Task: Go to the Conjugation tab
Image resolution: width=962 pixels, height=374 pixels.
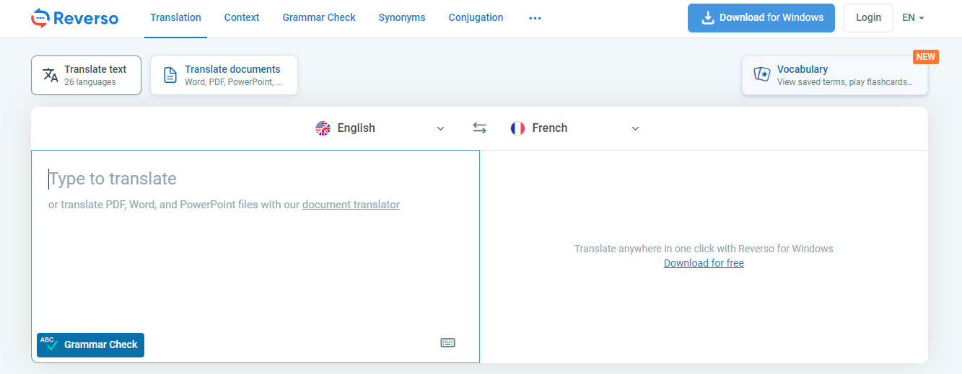Action: coord(476,18)
